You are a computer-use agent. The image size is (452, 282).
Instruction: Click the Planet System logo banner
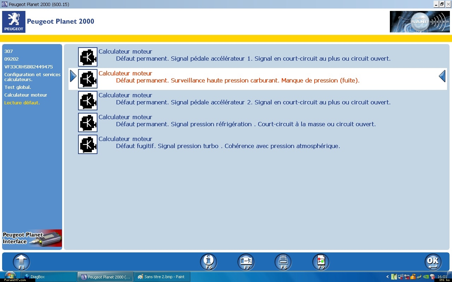coord(420,22)
